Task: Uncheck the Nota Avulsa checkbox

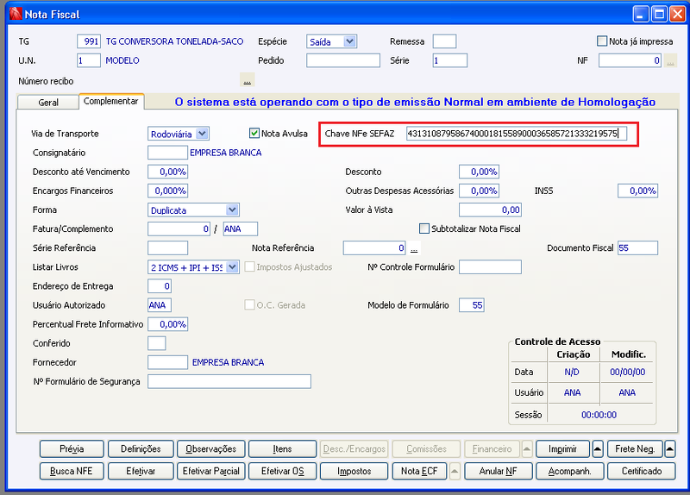Action: (254, 133)
